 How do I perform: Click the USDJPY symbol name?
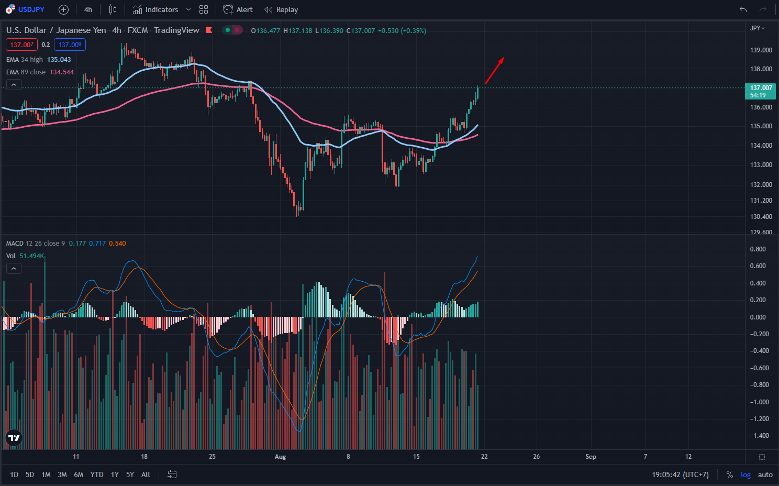[x=30, y=9]
